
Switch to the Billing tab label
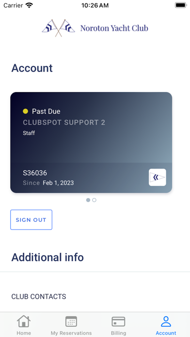pos(118,333)
